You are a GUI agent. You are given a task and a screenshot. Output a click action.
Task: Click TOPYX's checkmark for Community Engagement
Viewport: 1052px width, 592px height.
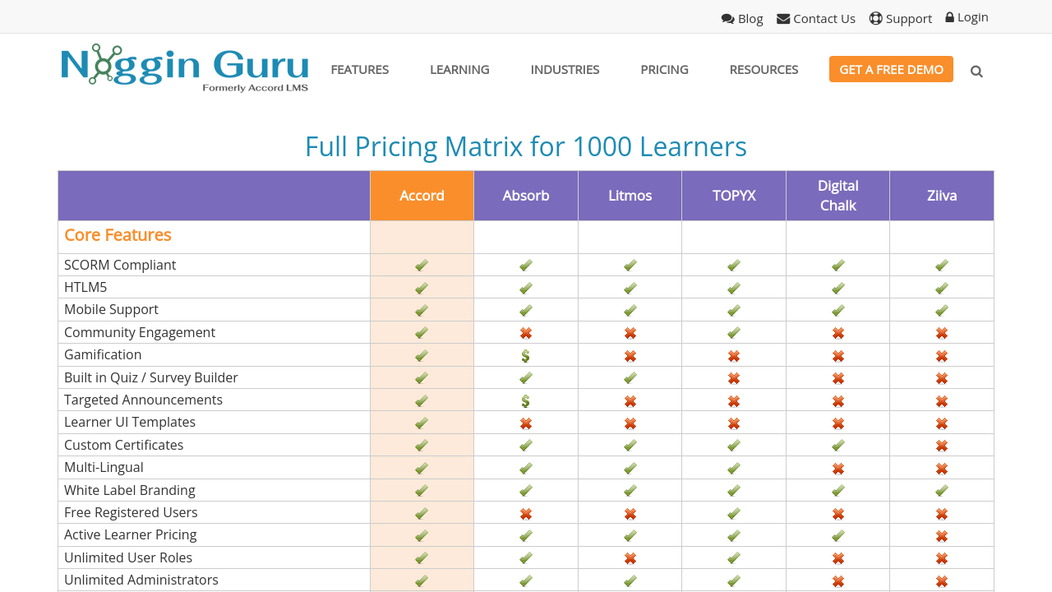pyautogui.click(x=734, y=333)
